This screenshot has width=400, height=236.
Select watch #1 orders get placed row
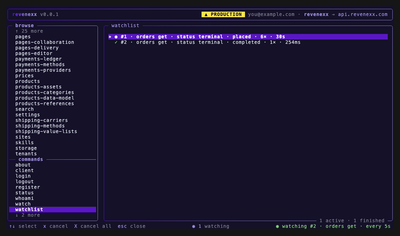point(248,37)
